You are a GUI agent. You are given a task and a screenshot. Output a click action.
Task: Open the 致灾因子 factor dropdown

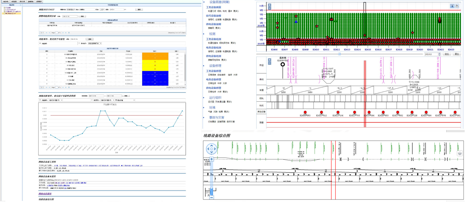(95, 43)
